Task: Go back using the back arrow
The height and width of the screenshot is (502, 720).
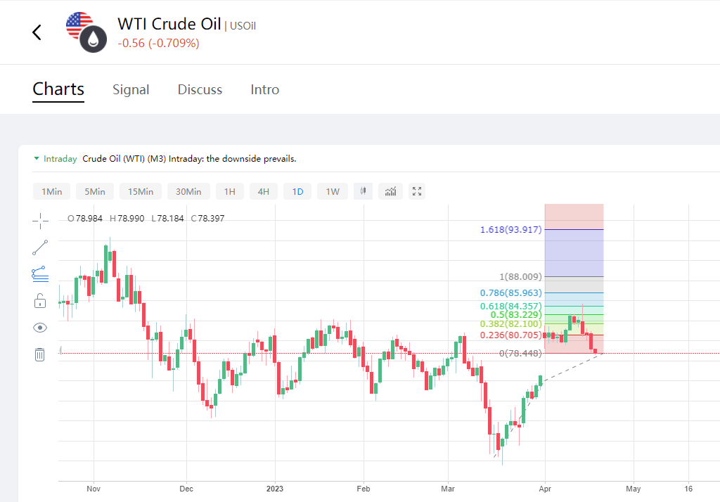Action: coord(37,32)
